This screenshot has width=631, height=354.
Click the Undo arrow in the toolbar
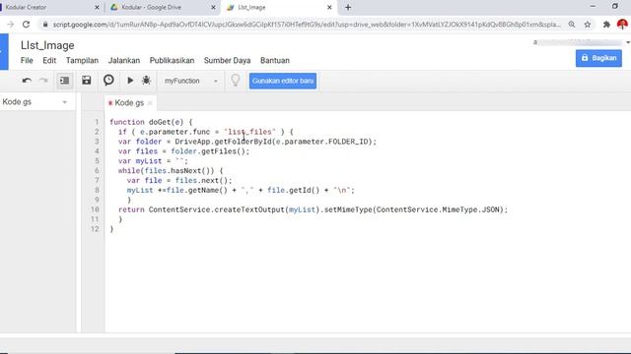tap(27, 81)
